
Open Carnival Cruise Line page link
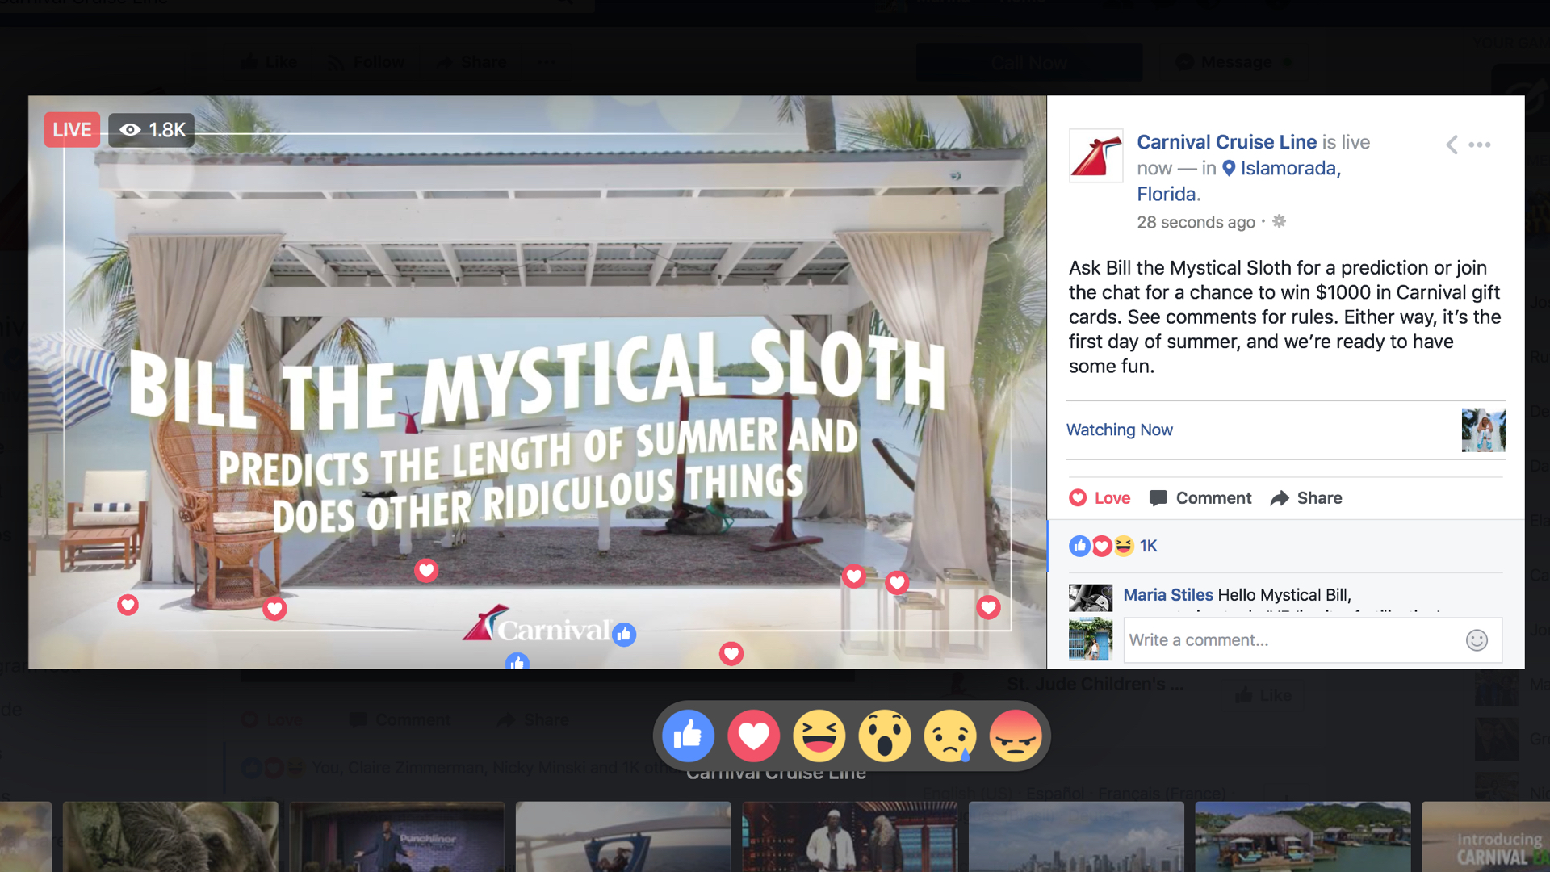coord(1227,142)
